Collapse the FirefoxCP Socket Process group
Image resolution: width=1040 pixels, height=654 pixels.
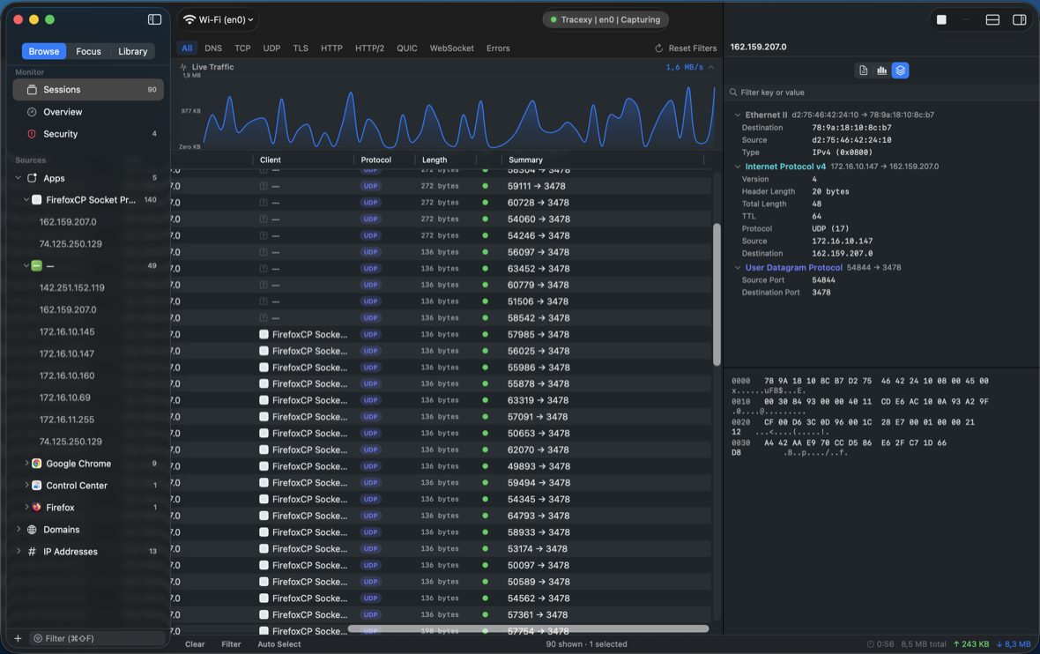26,200
